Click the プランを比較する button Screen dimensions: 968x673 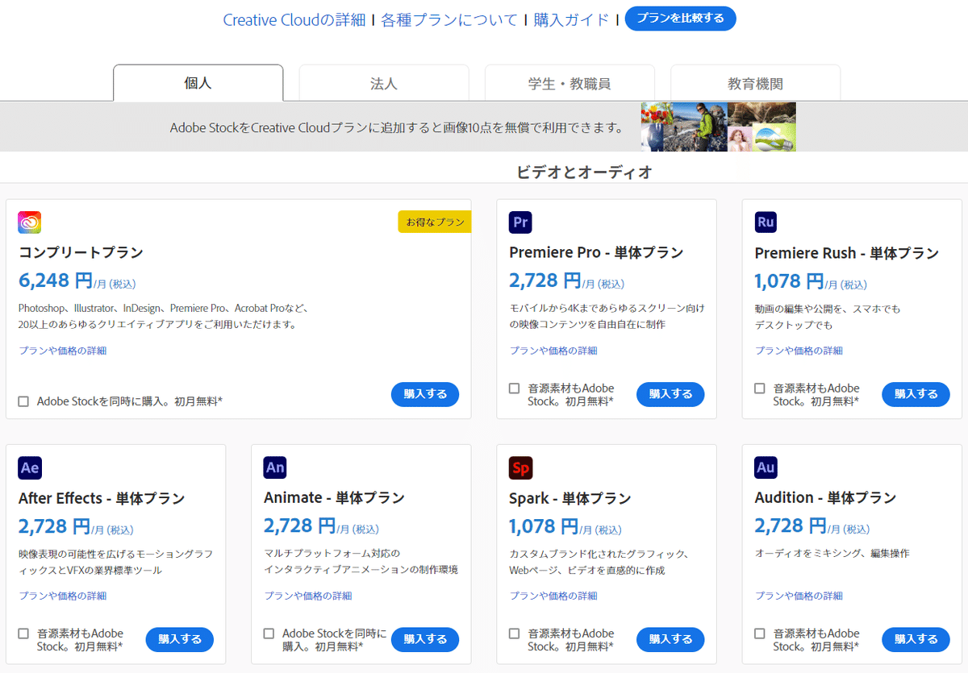[x=680, y=19]
